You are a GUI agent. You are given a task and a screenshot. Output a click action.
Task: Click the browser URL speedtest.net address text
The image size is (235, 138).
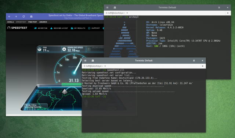point(78,18)
